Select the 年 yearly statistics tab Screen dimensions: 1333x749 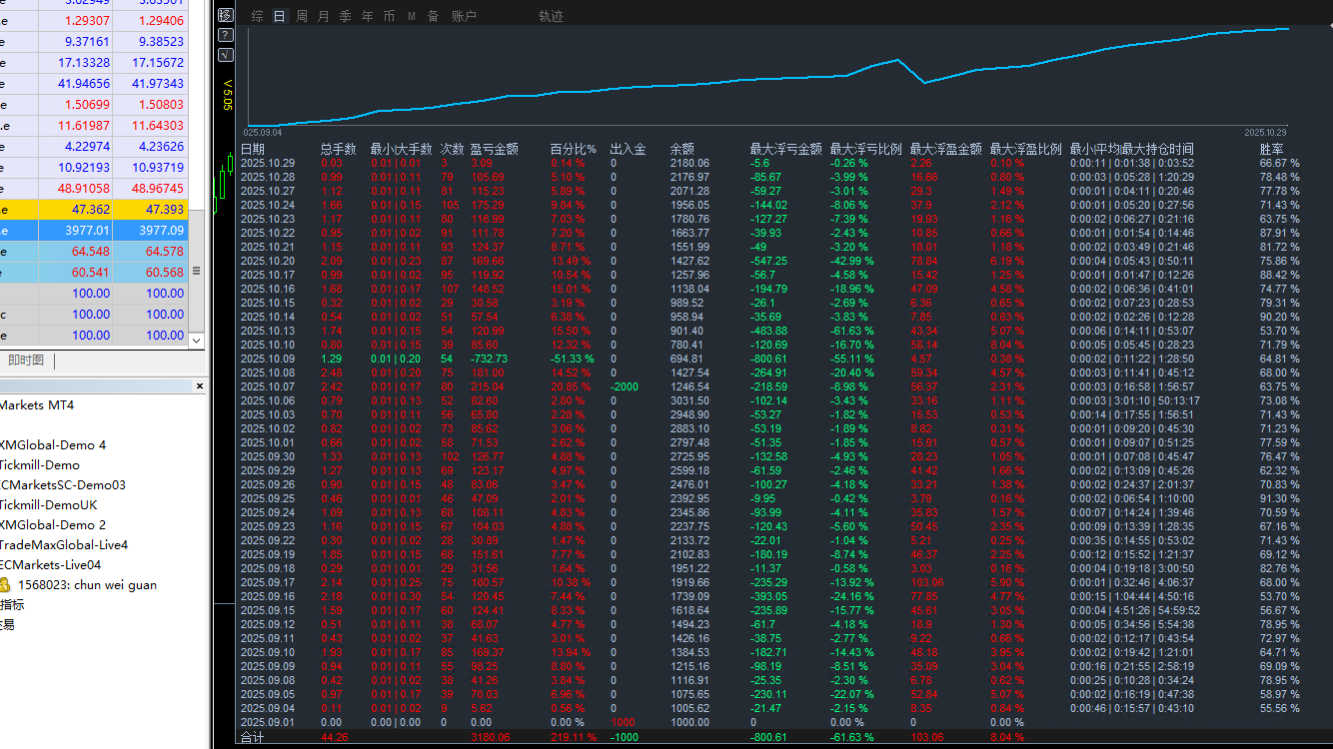click(367, 16)
